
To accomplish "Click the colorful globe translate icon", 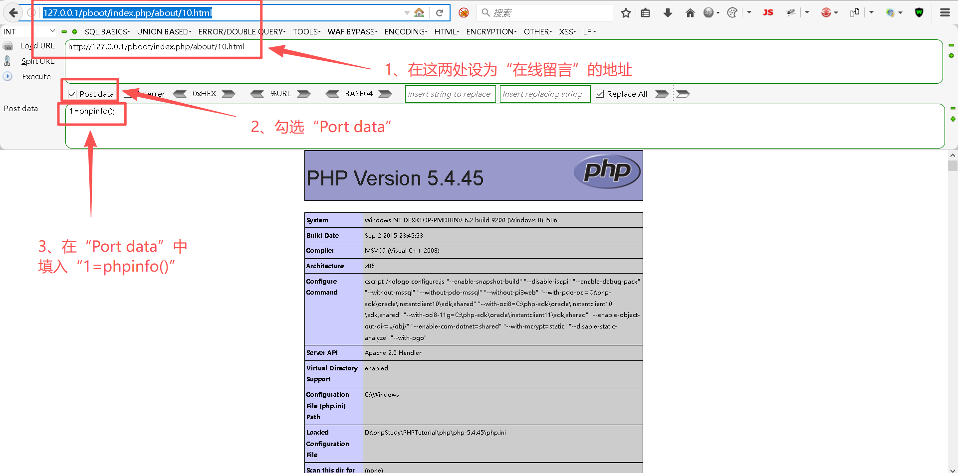I will click(x=890, y=13).
